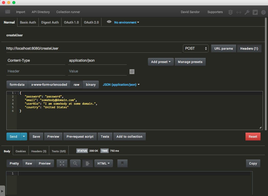The width and height of the screenshot is (268, 196).
Task: Copy the response with Copy button
Action: click(253, 164)
